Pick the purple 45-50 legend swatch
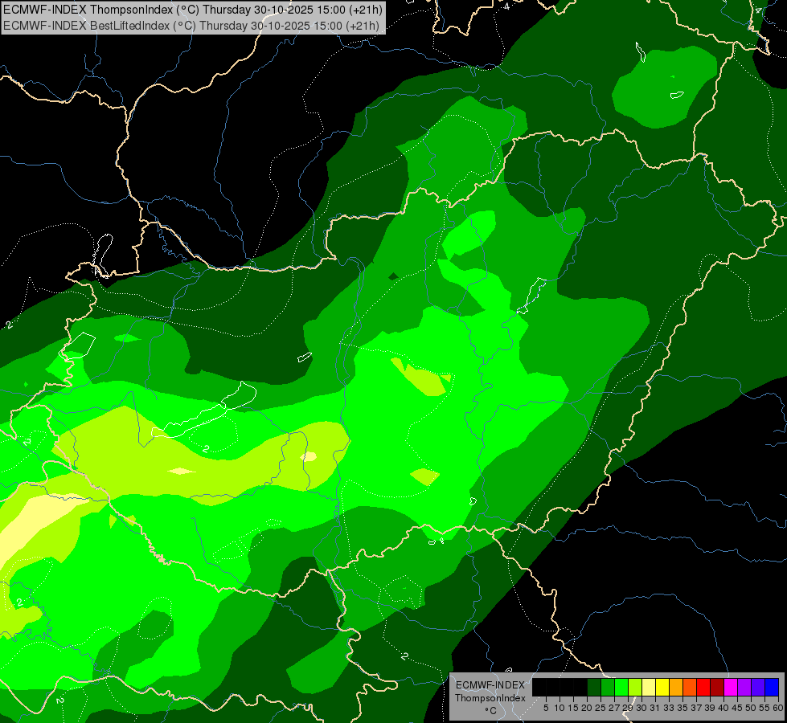Screen dimensions: 787x723 [x=744, y=687]
